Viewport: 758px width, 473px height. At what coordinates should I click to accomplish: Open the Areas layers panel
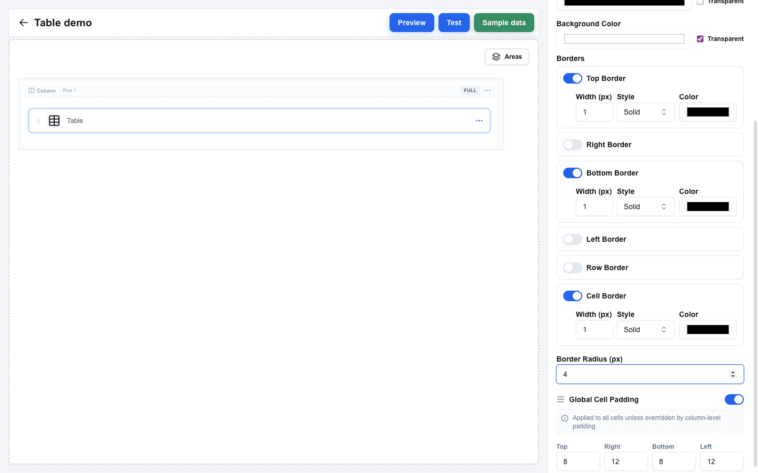coord(507,57)
